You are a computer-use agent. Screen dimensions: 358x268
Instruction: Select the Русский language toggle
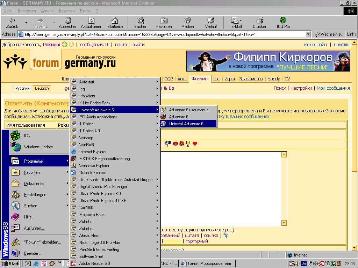(22, 88)
